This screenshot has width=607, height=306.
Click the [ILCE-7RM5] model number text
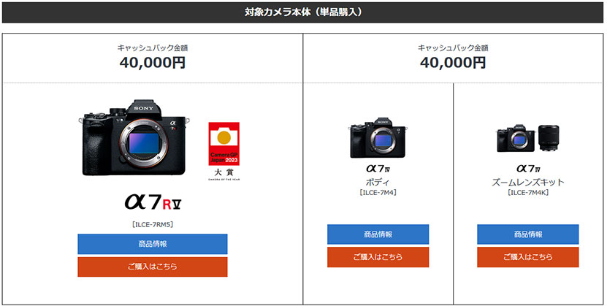(153, 224)
